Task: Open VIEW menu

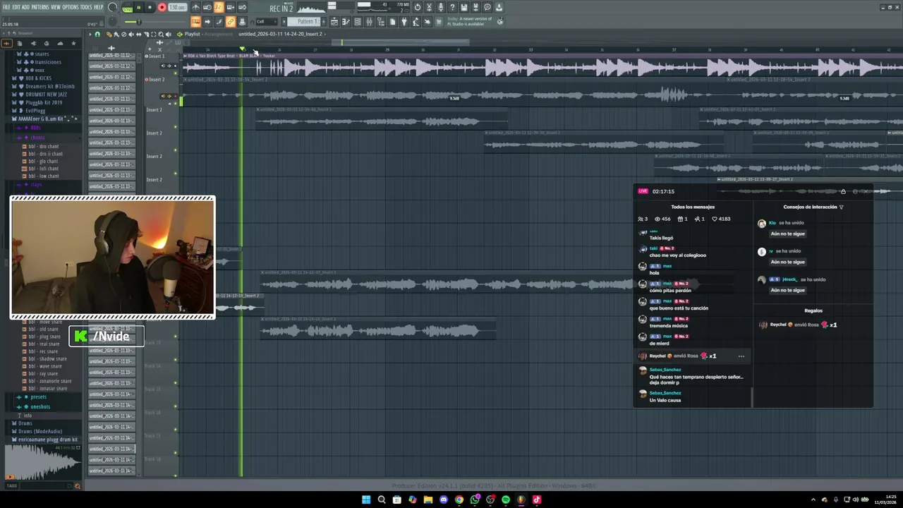Action: [56, 7]
